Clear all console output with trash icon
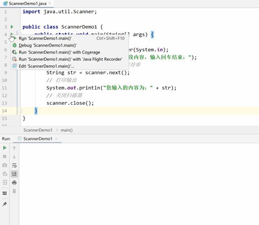This screenshot has height=225, width=259. pos(14,191)
